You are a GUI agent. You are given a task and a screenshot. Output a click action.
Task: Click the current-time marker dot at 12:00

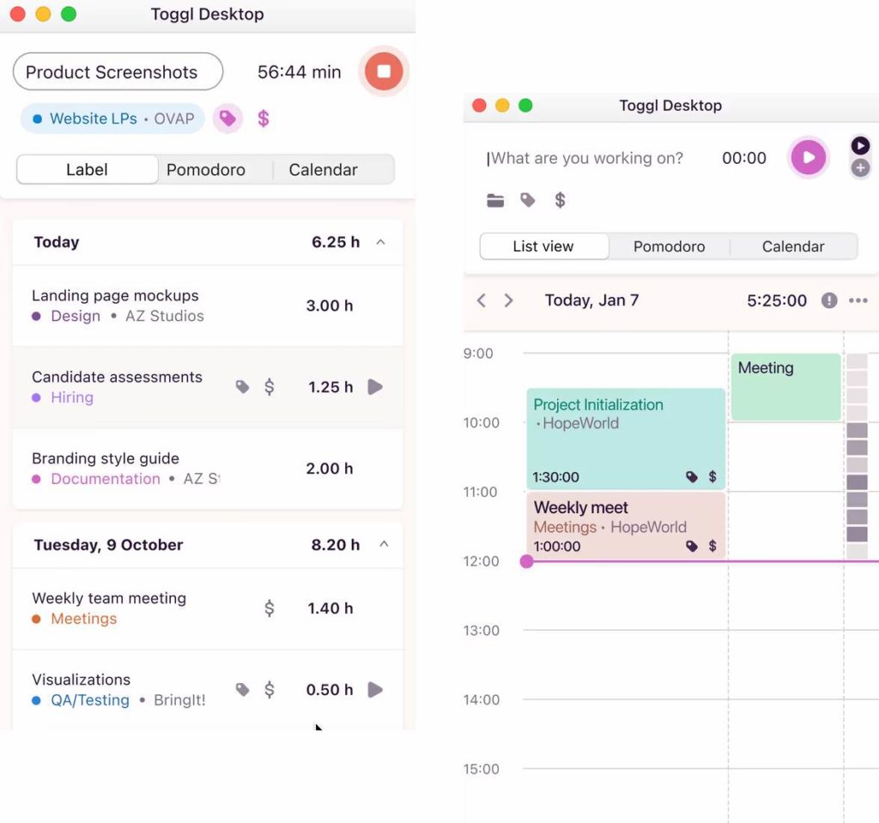pyautogui.click(x=526, y=561)
